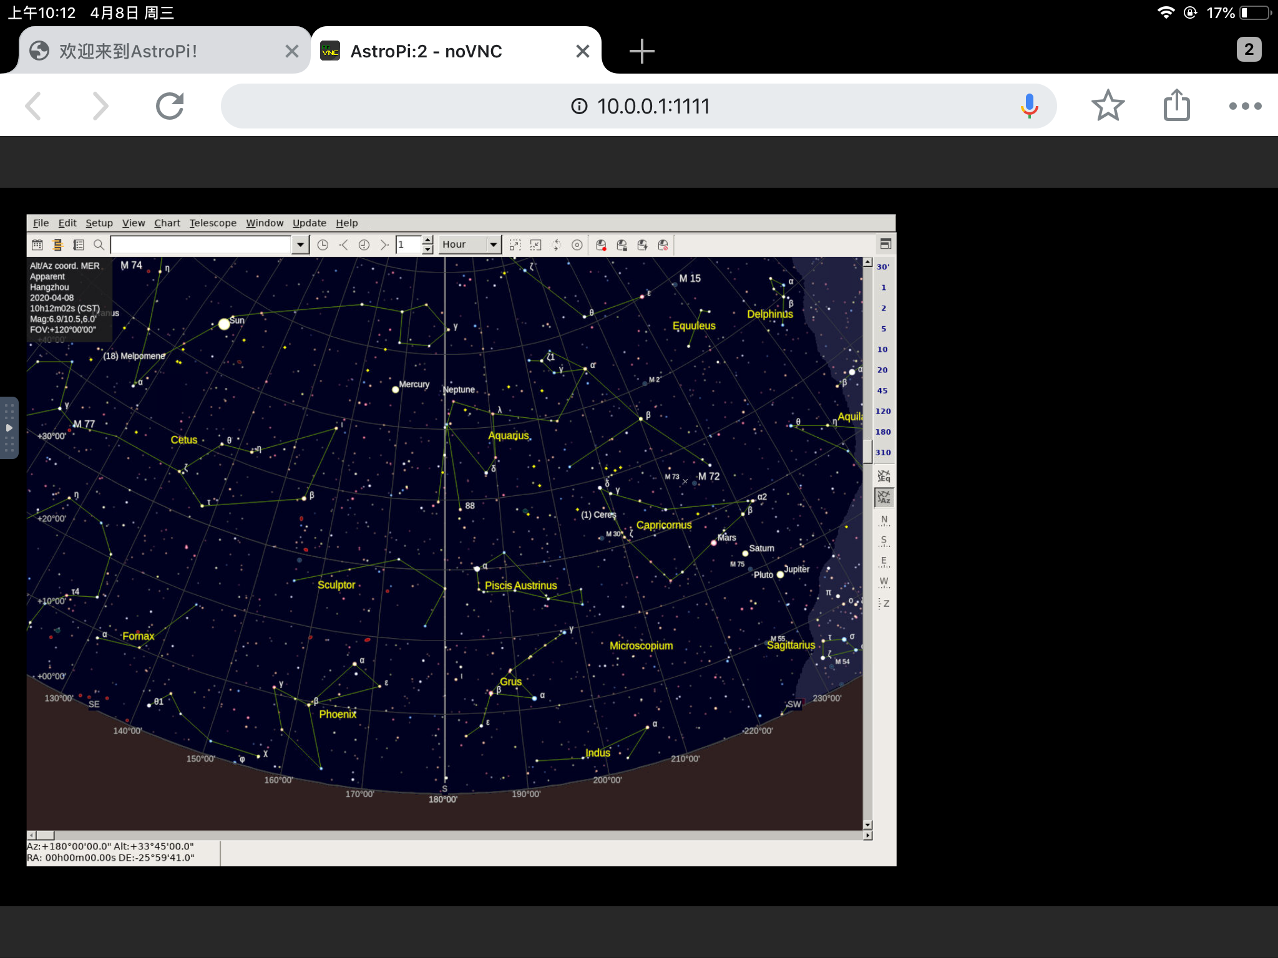Set field of view to 310 degrees
The image size is (1278, 958).
point(883,452)
